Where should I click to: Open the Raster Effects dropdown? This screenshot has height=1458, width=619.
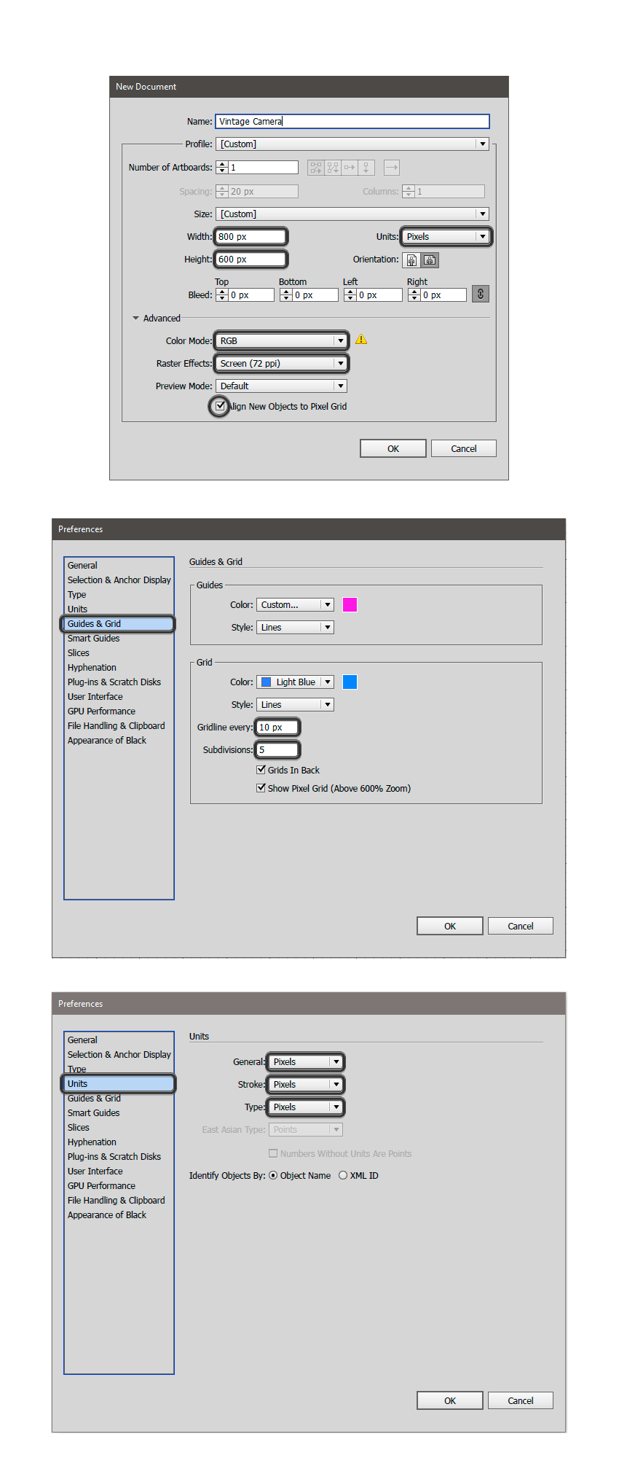tap(281, 363)
